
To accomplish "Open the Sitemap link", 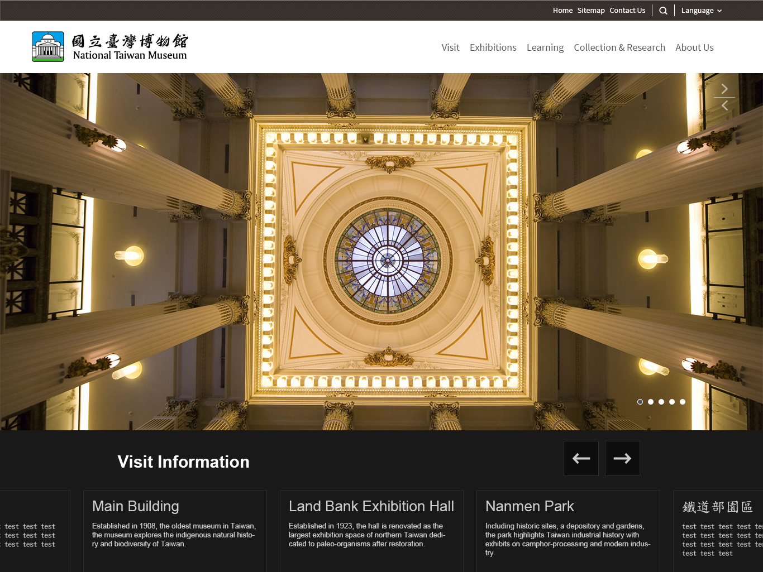I will pos(591,11).
